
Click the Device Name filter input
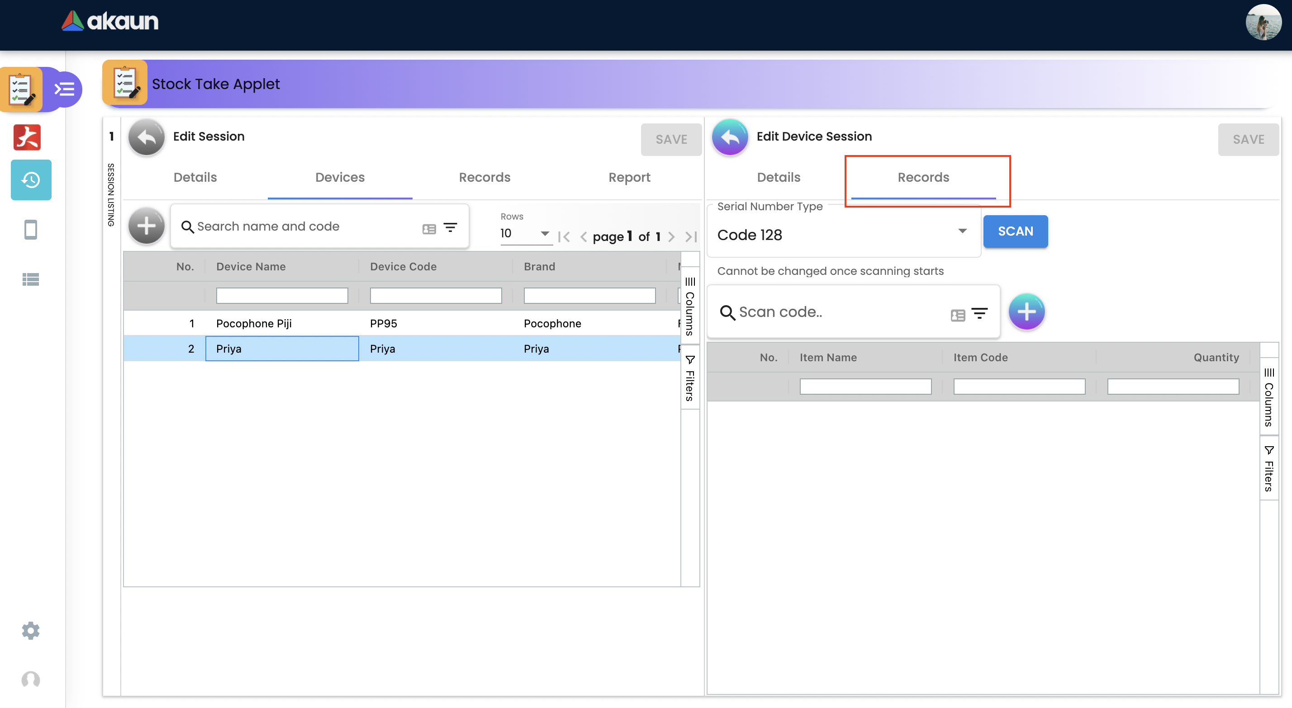(x=282, y=295)
